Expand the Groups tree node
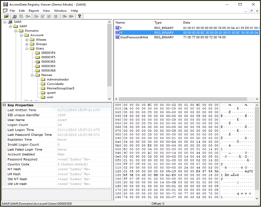Screen dimensions: 261x207 (27, 44)
